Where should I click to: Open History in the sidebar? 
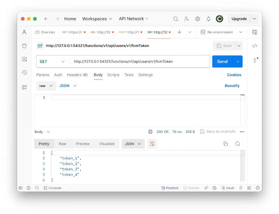[x=24, y=72]
